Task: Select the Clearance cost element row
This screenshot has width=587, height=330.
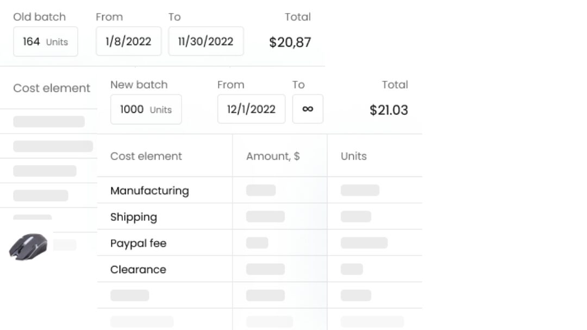Action: click(259, 269)
